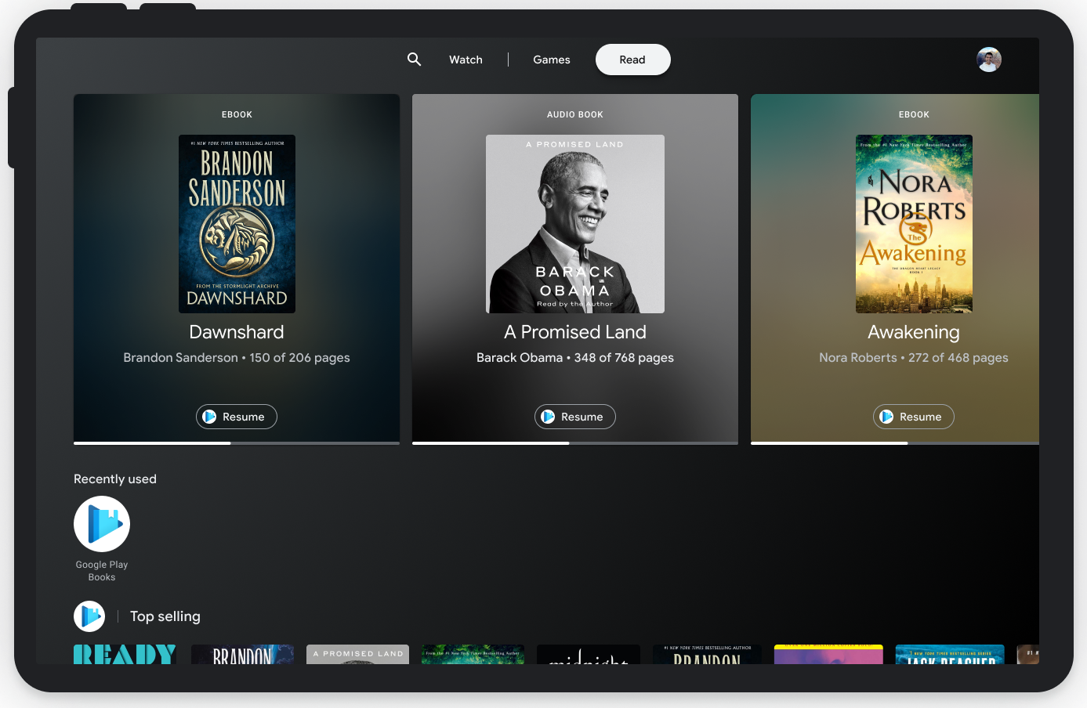1087x708 pixels.
Task: Click 'Nora Roberts • 272 of 468 pages'
Action: (914, 358)
